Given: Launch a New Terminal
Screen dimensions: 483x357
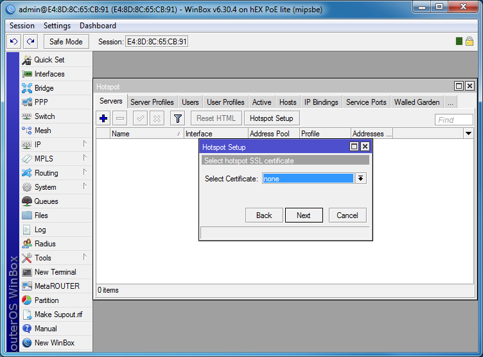Looking at the screenshot, I should pyautogui.click(x=56, y=272).
